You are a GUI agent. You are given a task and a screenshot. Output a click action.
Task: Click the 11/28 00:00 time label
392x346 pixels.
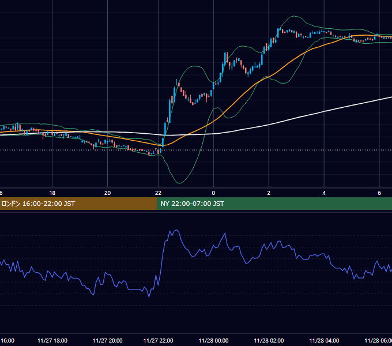213,341
